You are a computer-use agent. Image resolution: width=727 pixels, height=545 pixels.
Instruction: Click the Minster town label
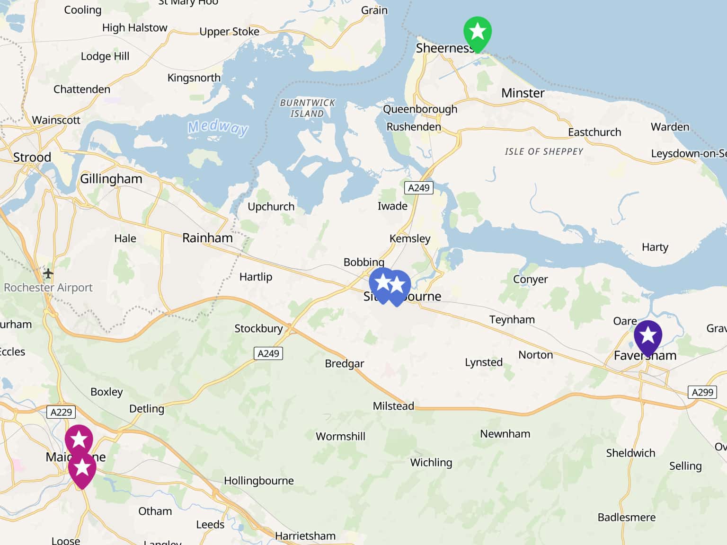(523, 93)
